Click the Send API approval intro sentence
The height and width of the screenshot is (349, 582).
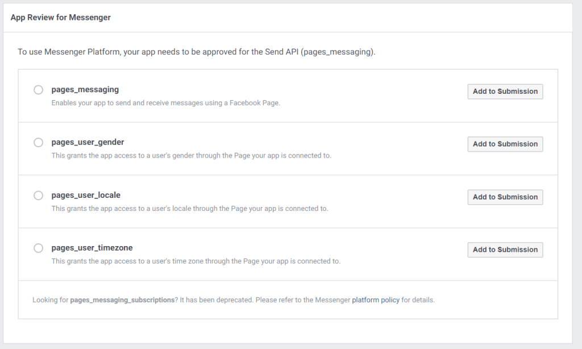click(x=197, y=52)
